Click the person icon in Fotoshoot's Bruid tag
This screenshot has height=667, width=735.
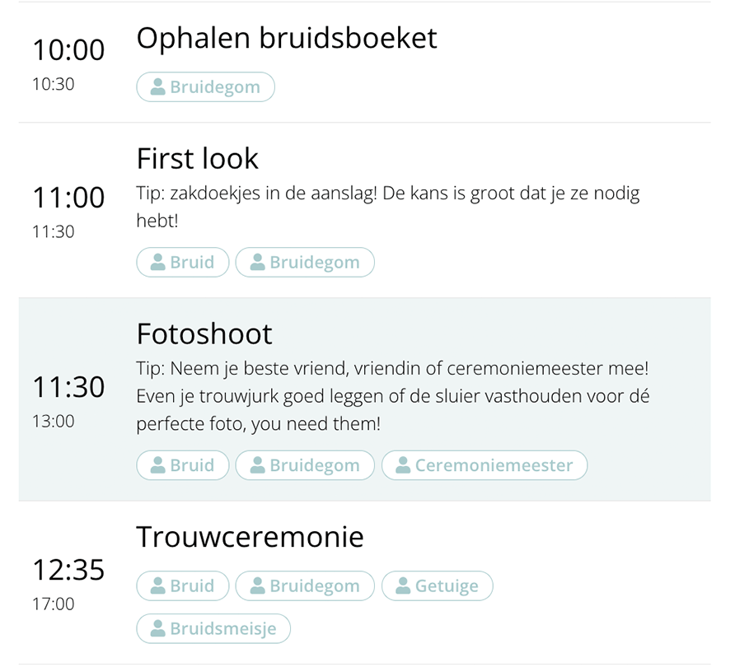pos(158,465)
